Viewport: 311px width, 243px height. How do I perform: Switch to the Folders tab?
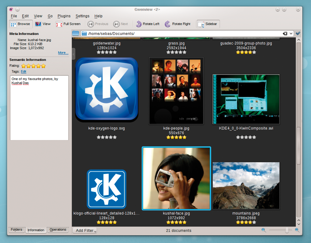point(16,229)
